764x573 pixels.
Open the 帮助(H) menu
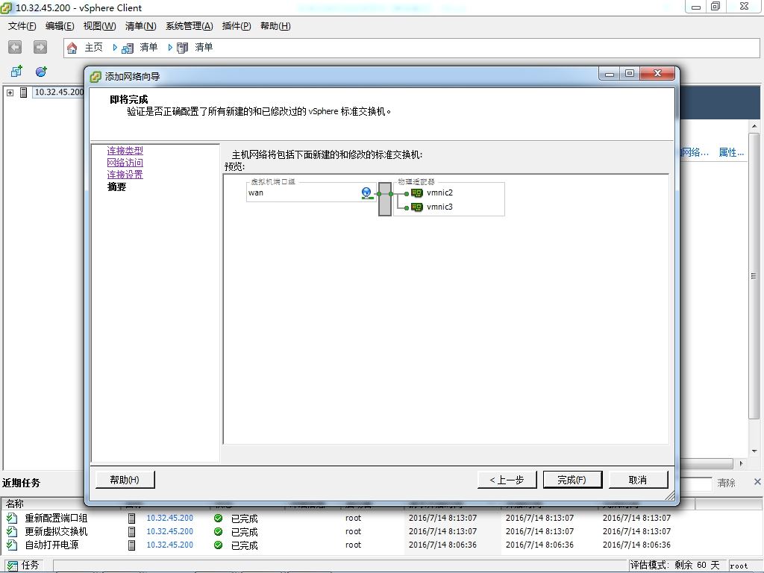(x=275, y=26)
